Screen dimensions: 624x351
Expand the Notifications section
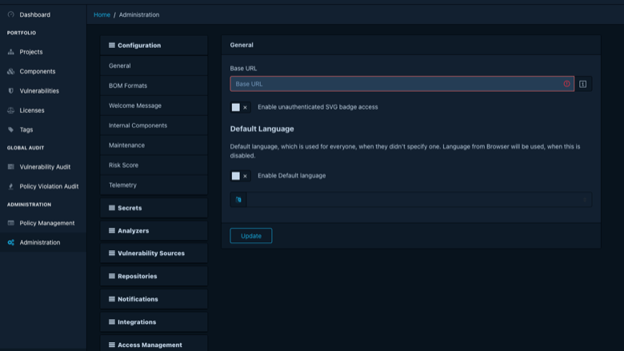[x=154, y=299]
